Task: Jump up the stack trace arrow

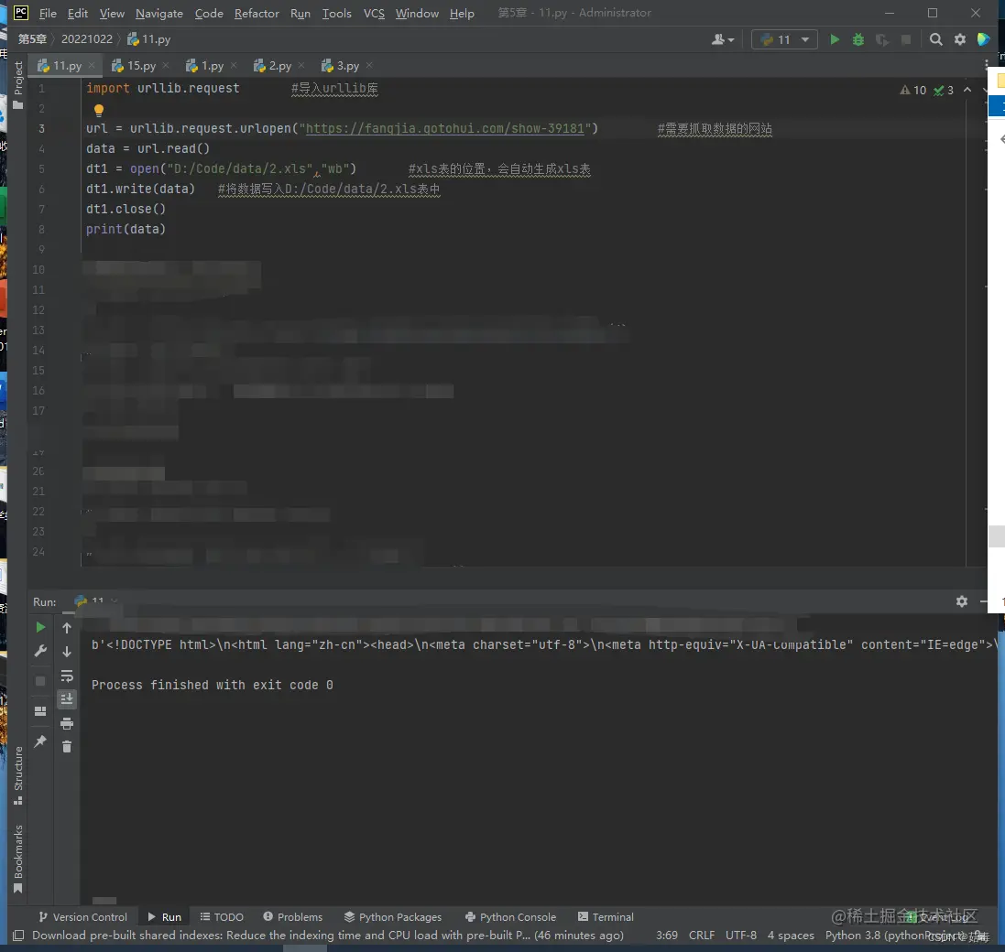Action: pos(67,628)
